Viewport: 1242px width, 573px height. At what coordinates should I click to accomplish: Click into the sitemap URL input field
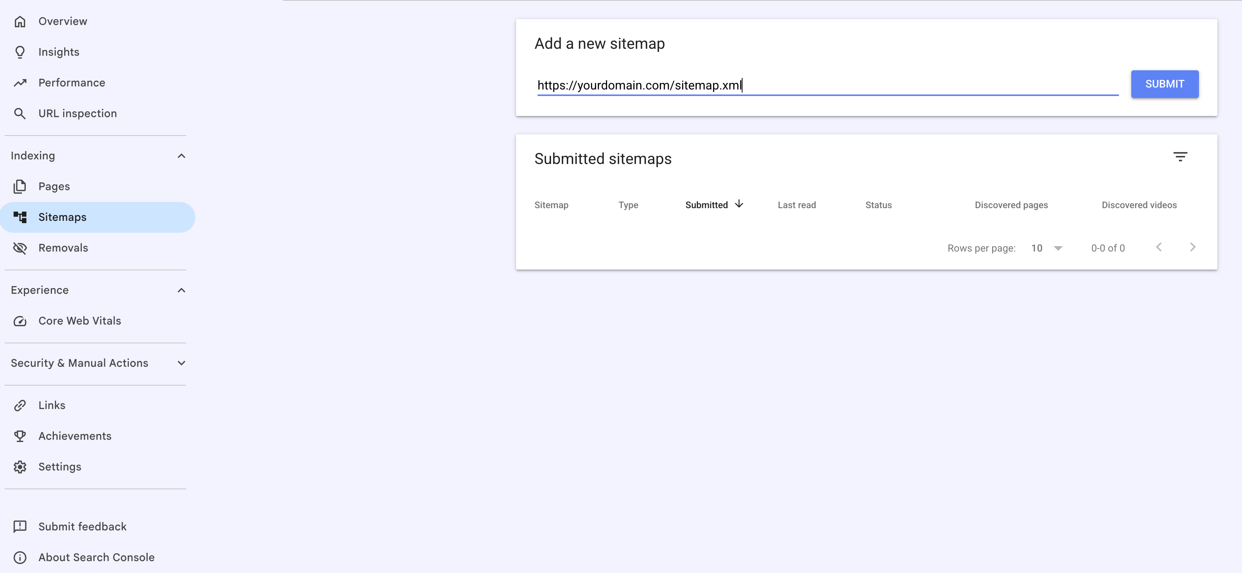pos(828,86)
